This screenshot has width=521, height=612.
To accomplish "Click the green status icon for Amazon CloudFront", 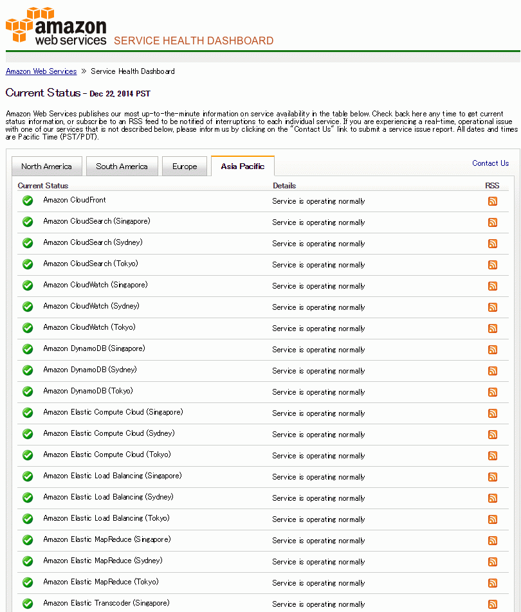I will click(x=28, y=201).
